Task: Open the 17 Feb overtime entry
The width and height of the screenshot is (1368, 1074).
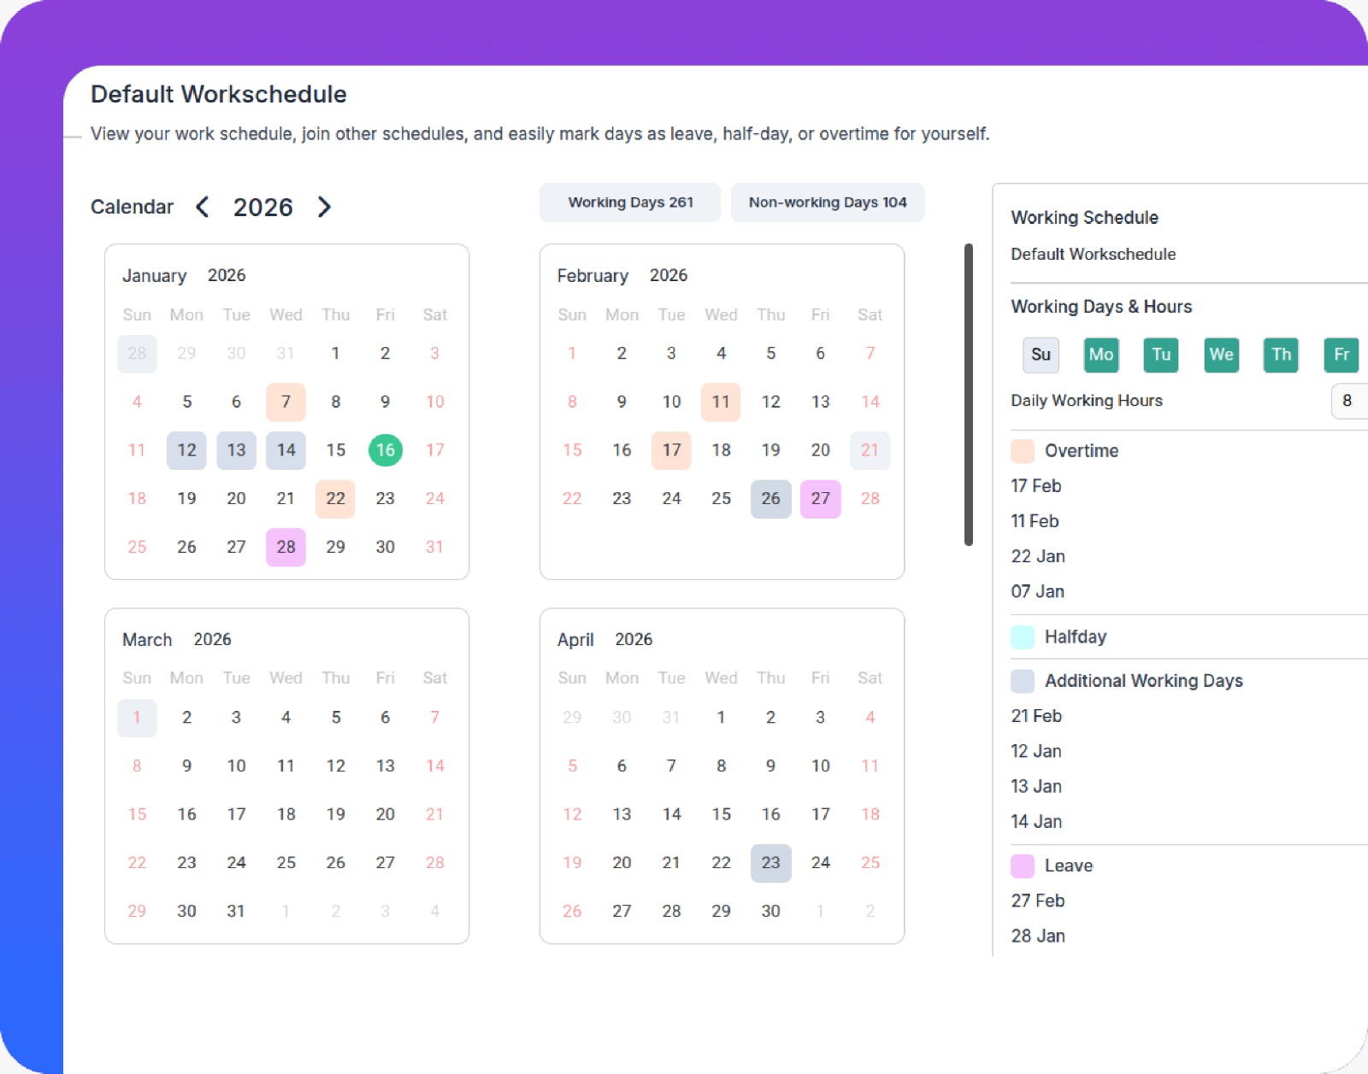Action: [x=1035, y=485]
